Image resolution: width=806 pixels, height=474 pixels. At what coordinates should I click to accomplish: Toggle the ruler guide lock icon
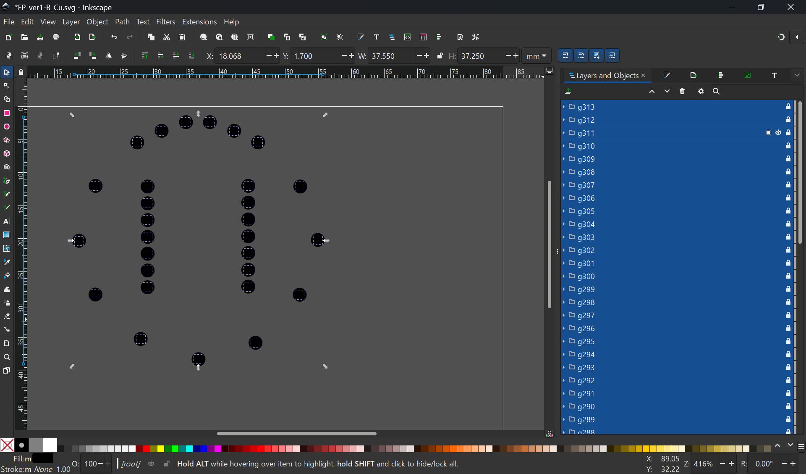point(21,72)
